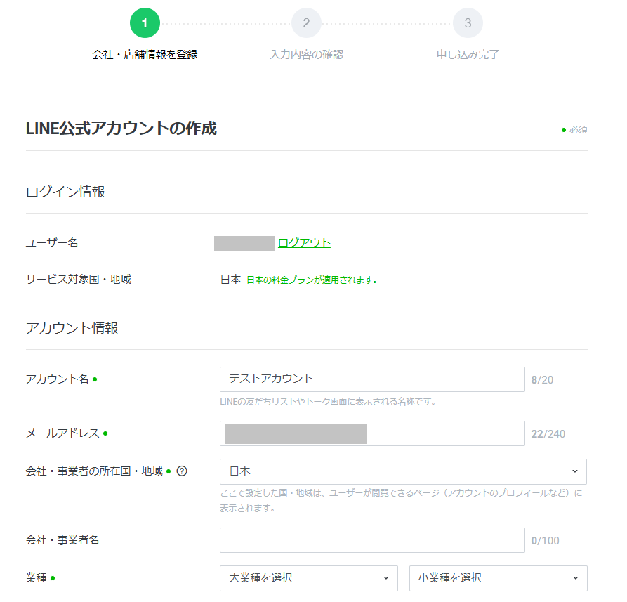Expand the 日本 country/region dropdown
The height and width of the screenshot is (602, 627).
click(x=403, y=471)
